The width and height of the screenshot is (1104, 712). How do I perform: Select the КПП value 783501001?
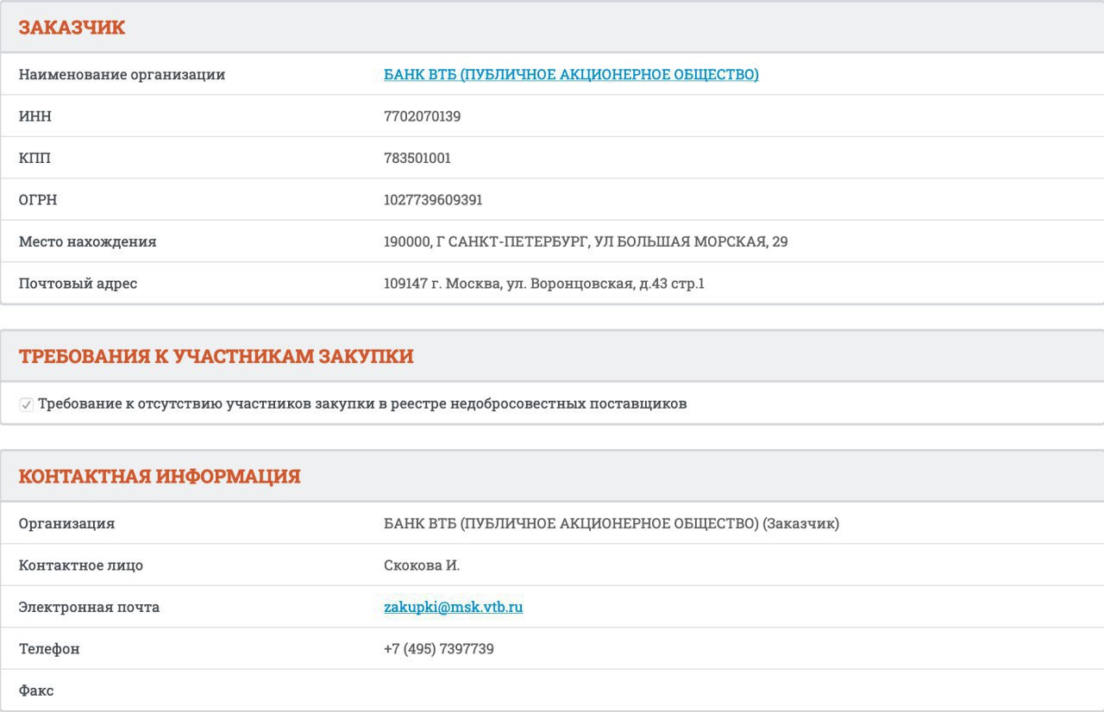[x=417, y=159]
